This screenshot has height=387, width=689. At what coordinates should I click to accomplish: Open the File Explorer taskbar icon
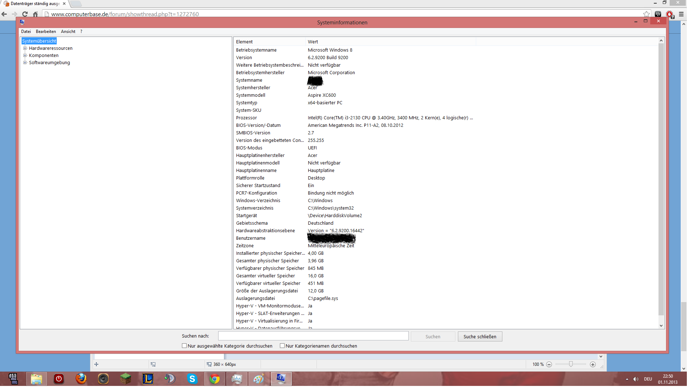pyautogui.click(x=37, y=379)
